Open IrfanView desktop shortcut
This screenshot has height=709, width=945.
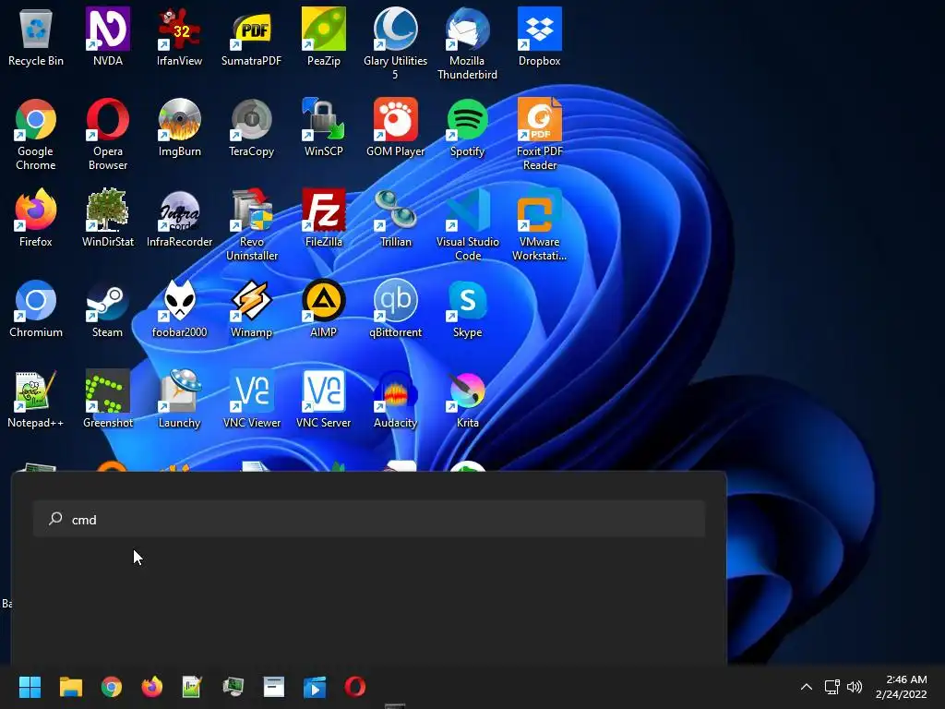(179, 37)
